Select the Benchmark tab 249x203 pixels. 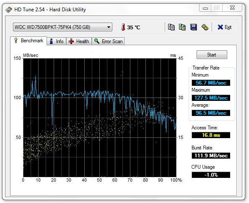pyautogui.click(x=29, y=41)
